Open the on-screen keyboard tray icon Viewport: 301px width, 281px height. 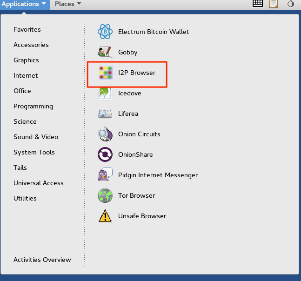point(258,3)
